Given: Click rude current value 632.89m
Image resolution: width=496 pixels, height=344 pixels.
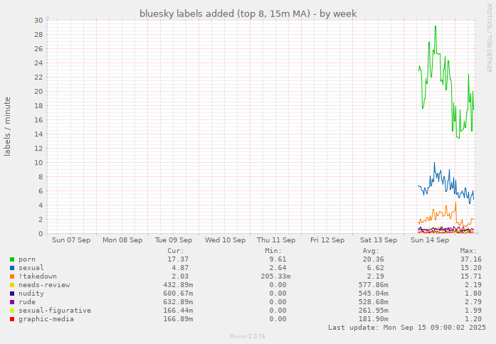Looking at the screenshot, I should tap(178, 302).
